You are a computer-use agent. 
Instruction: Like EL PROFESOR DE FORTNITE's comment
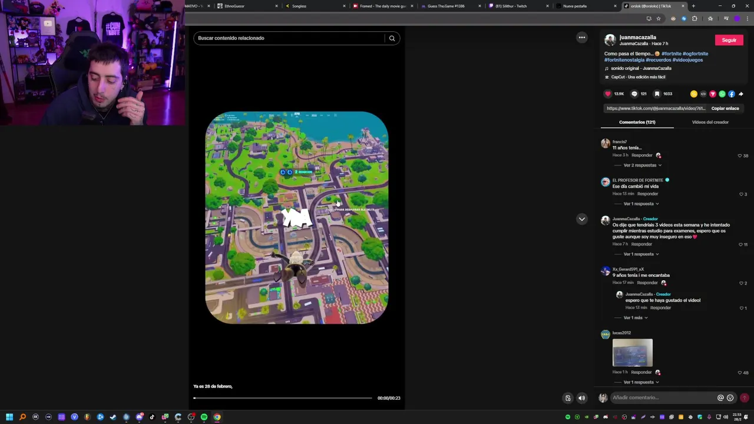pyautogui.click(x=741, y=194)
